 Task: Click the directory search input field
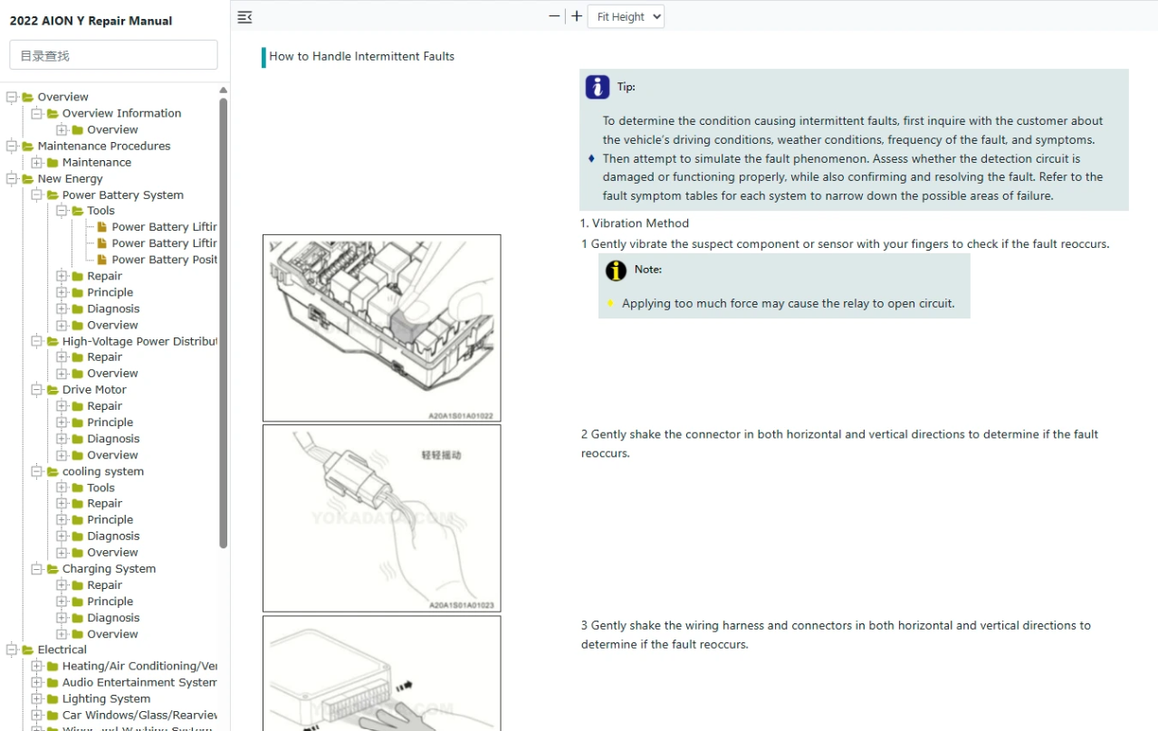(x=113, y=55)
